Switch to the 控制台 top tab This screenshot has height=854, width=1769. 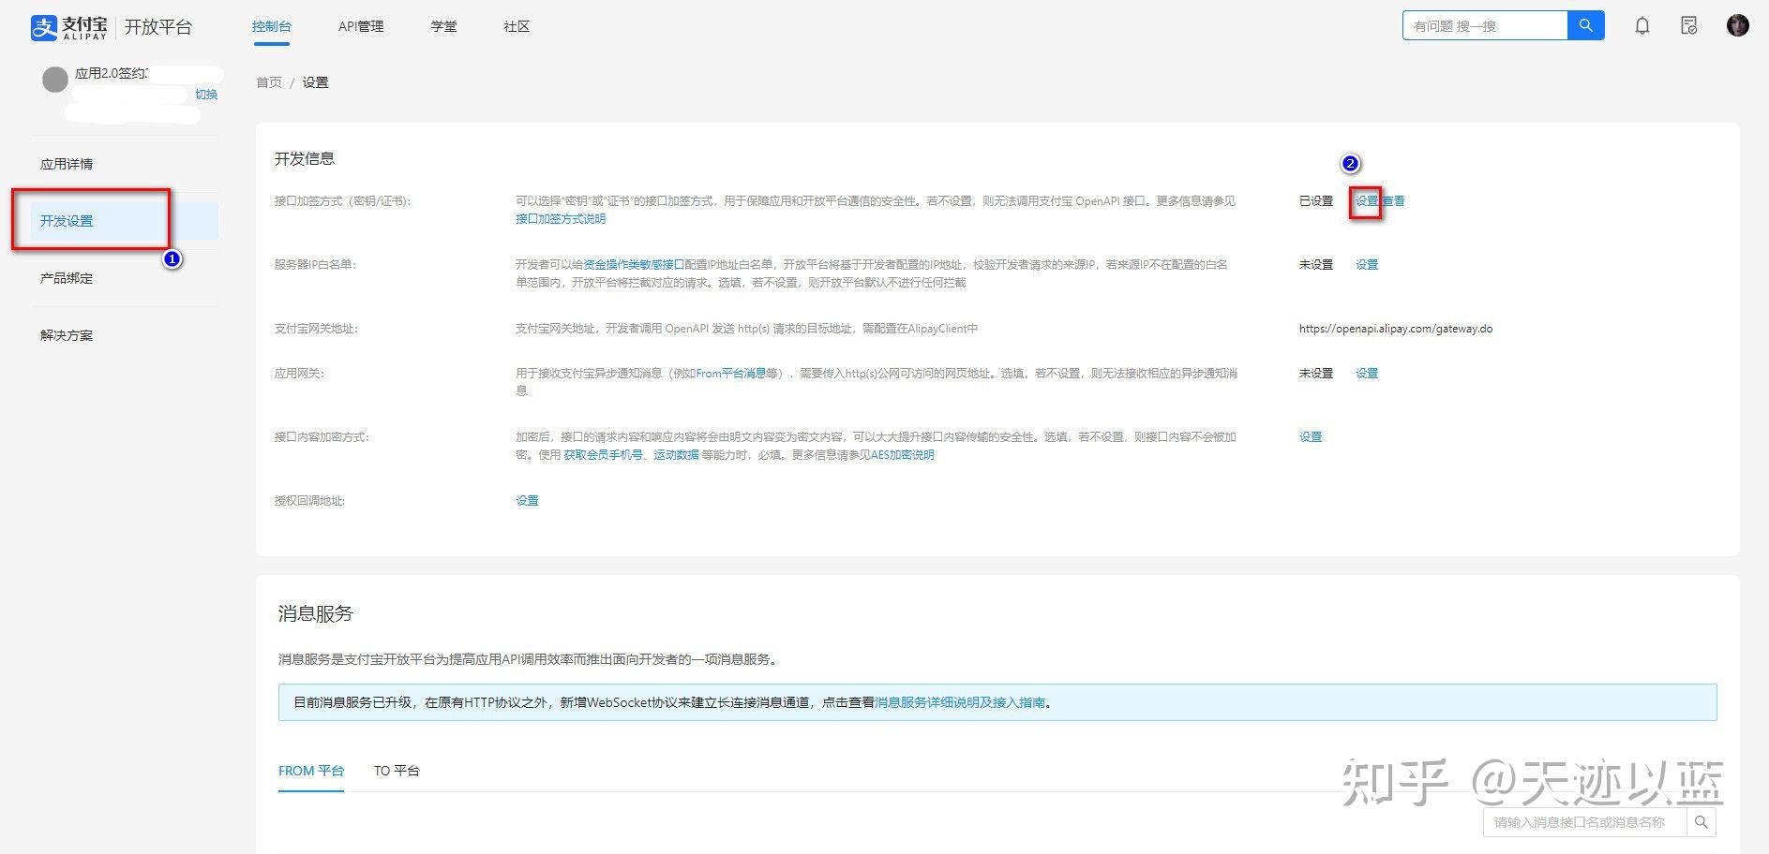tap(271, 26)
